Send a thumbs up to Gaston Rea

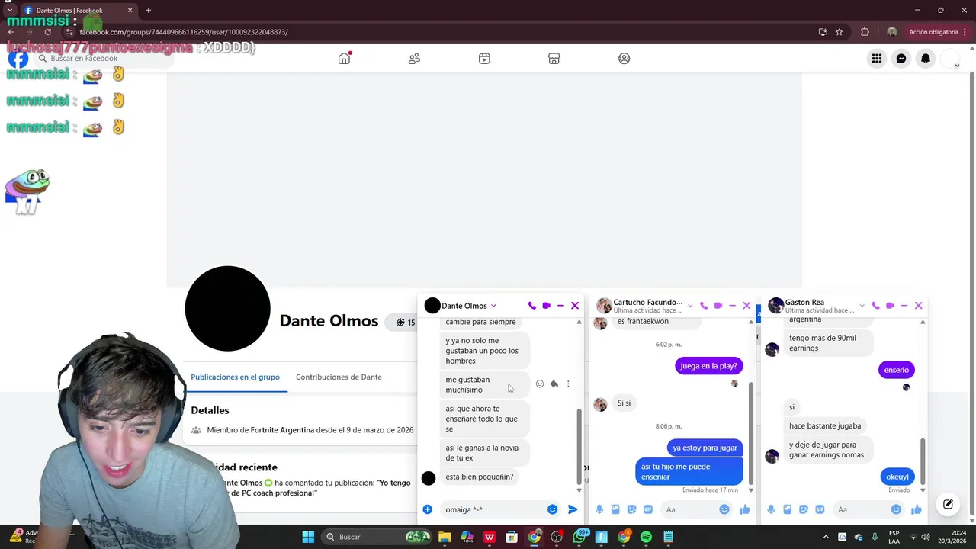tap(916, 509)
